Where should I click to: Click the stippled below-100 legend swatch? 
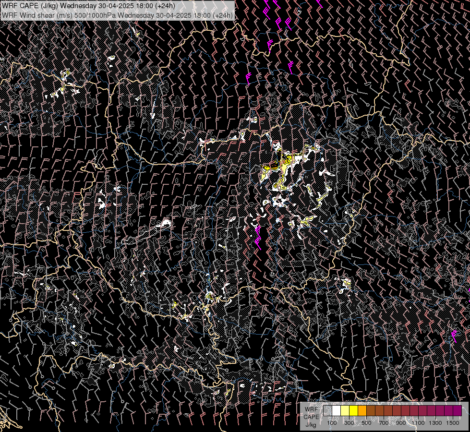click(327, 410)
